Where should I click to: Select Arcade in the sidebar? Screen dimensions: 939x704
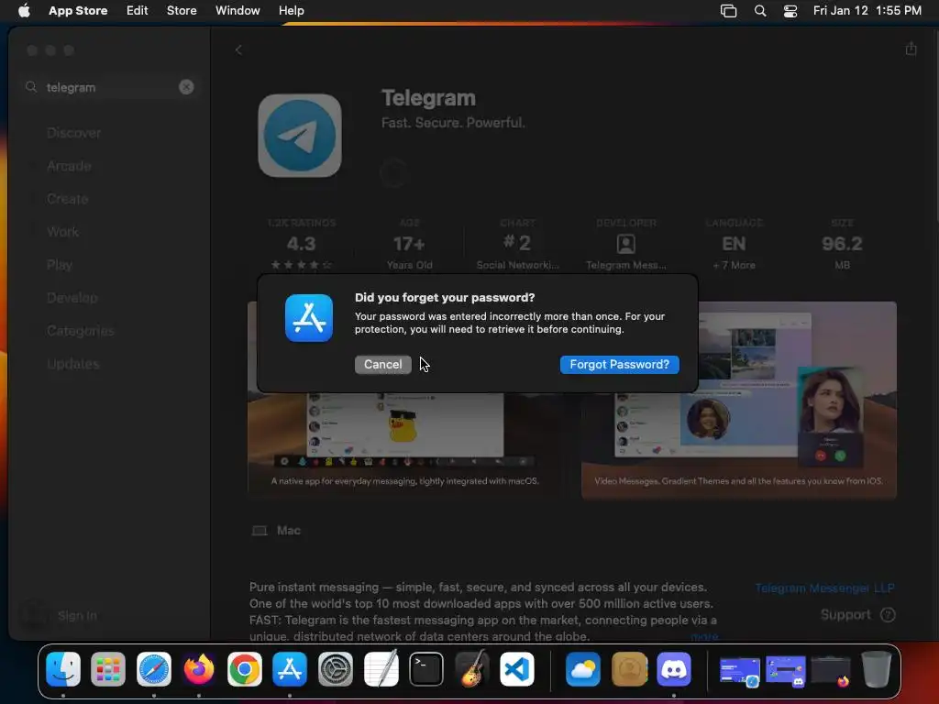pyautogui.click(x=69, y=166)
